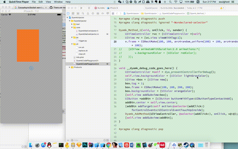The image size is (238, 149).
Task: Open trigger.py file
Action: [83, 41]
